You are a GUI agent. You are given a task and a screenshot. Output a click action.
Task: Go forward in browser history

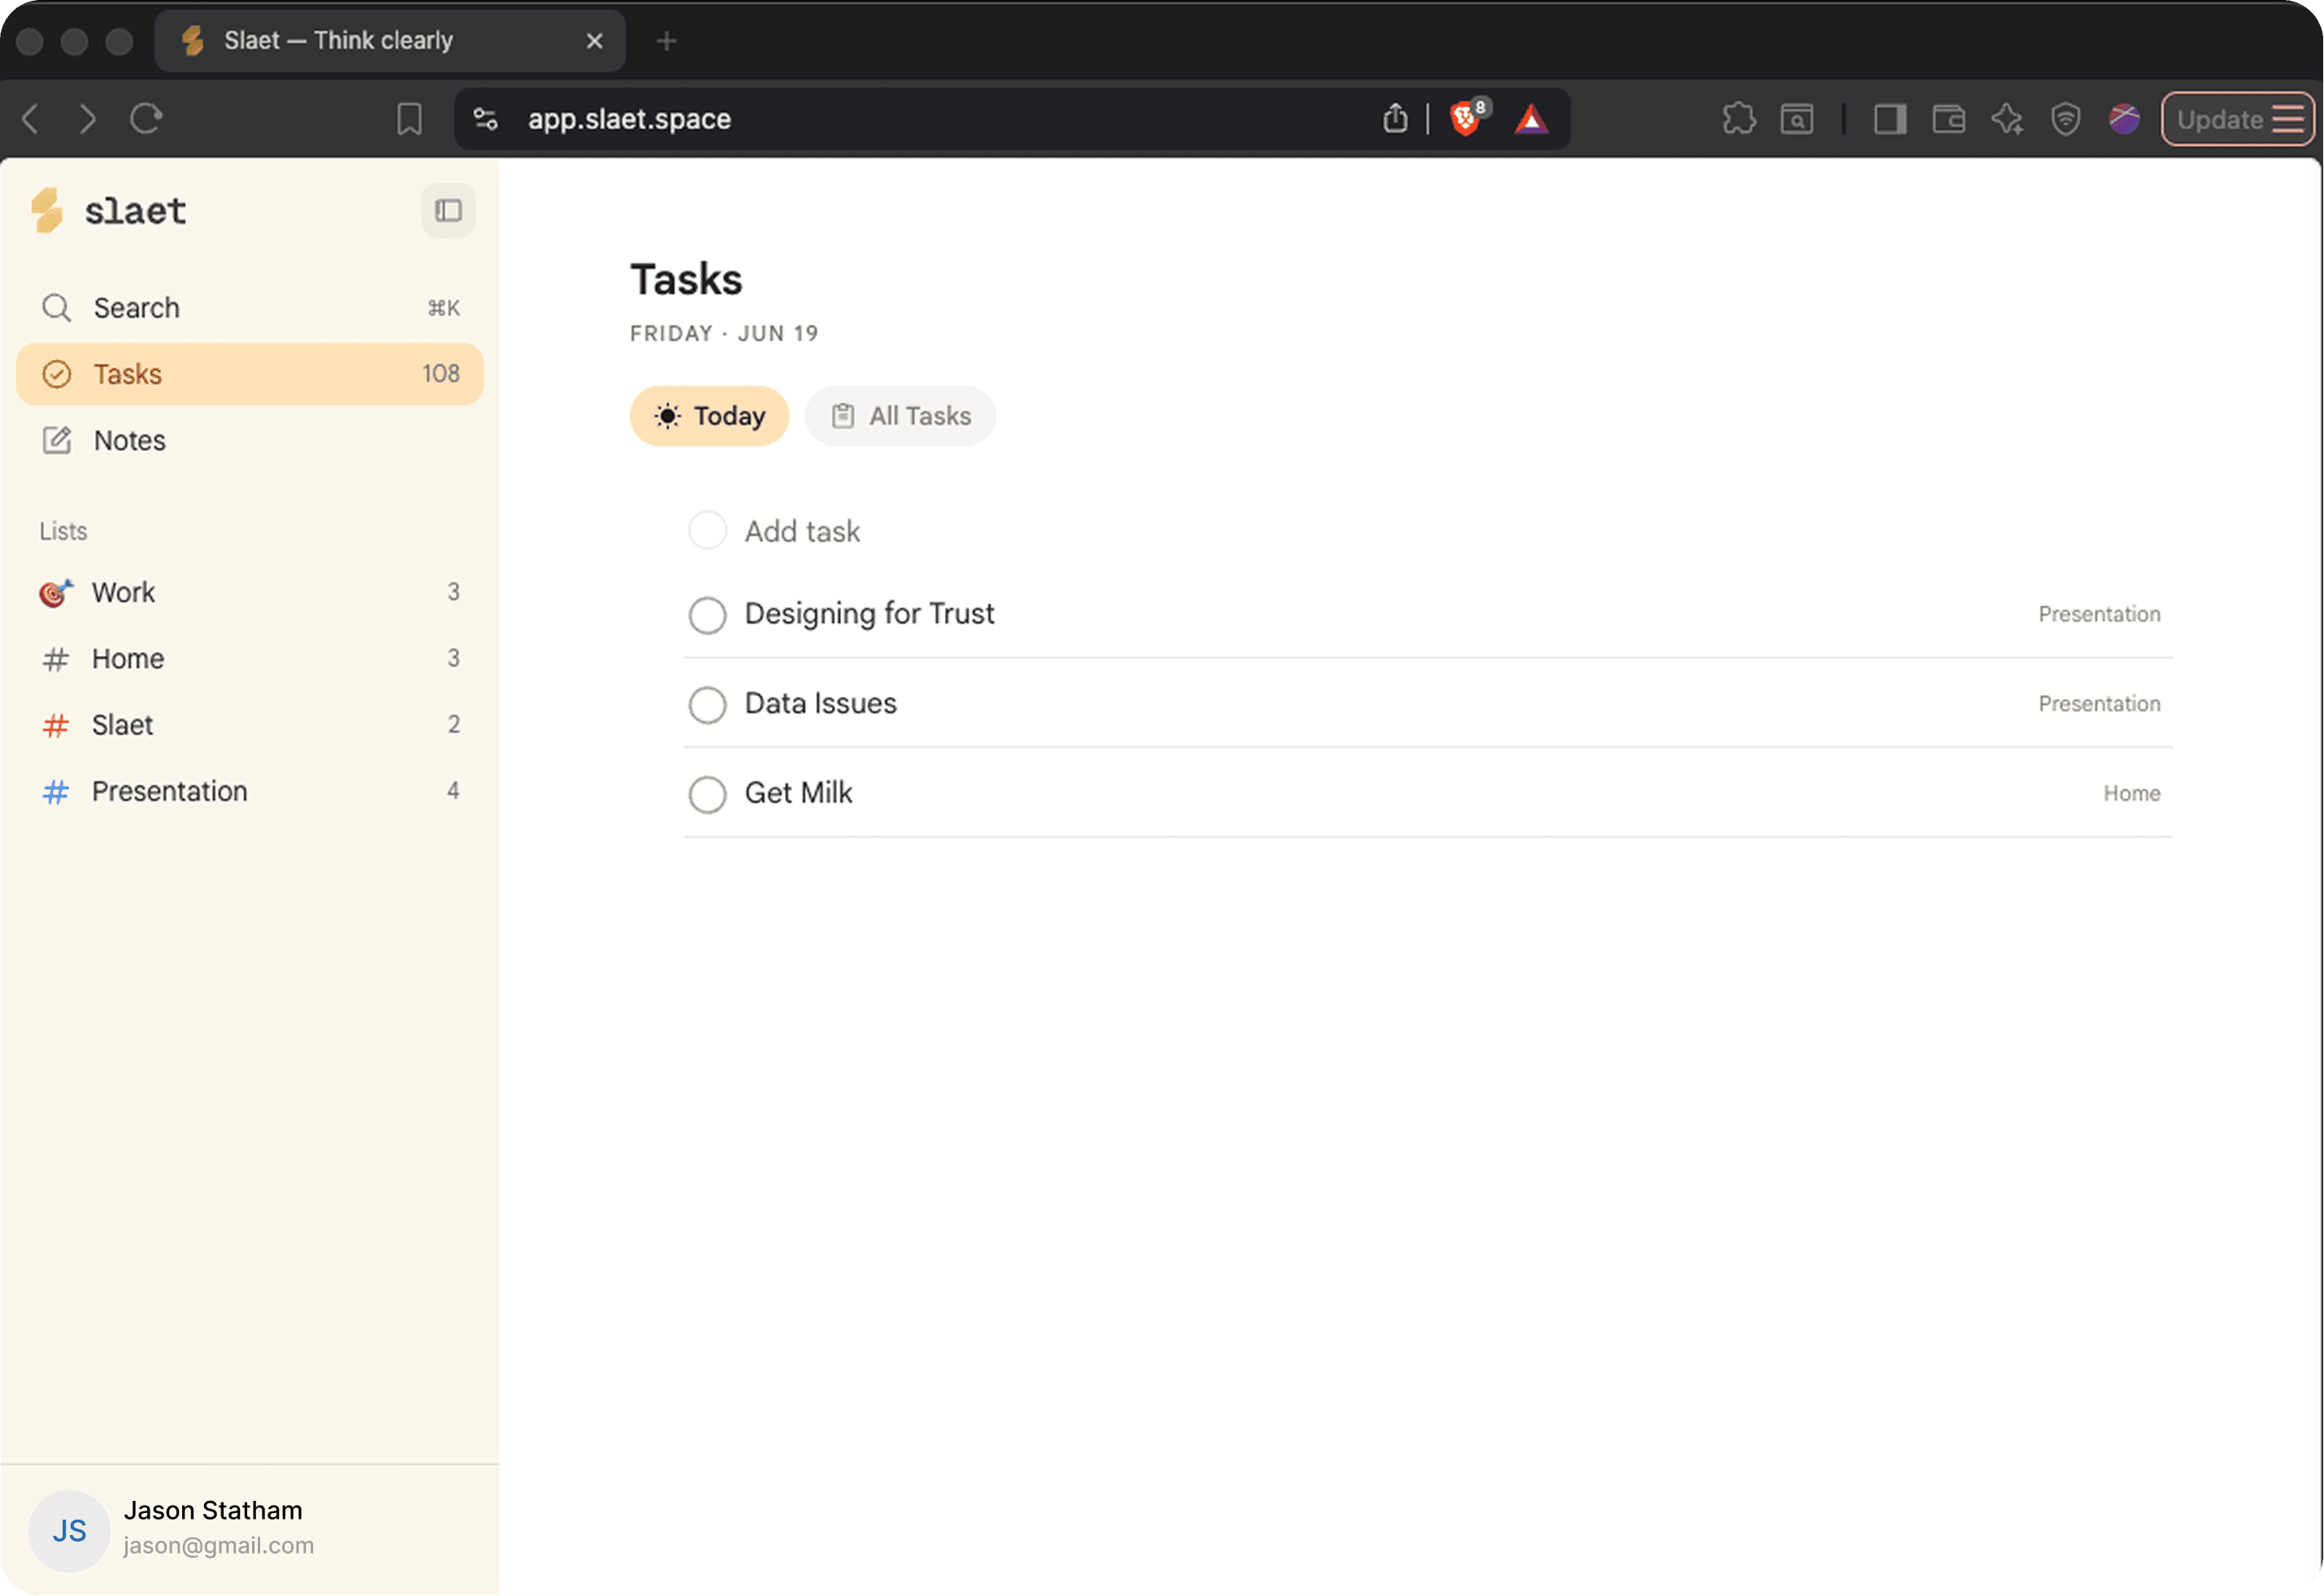88,119
